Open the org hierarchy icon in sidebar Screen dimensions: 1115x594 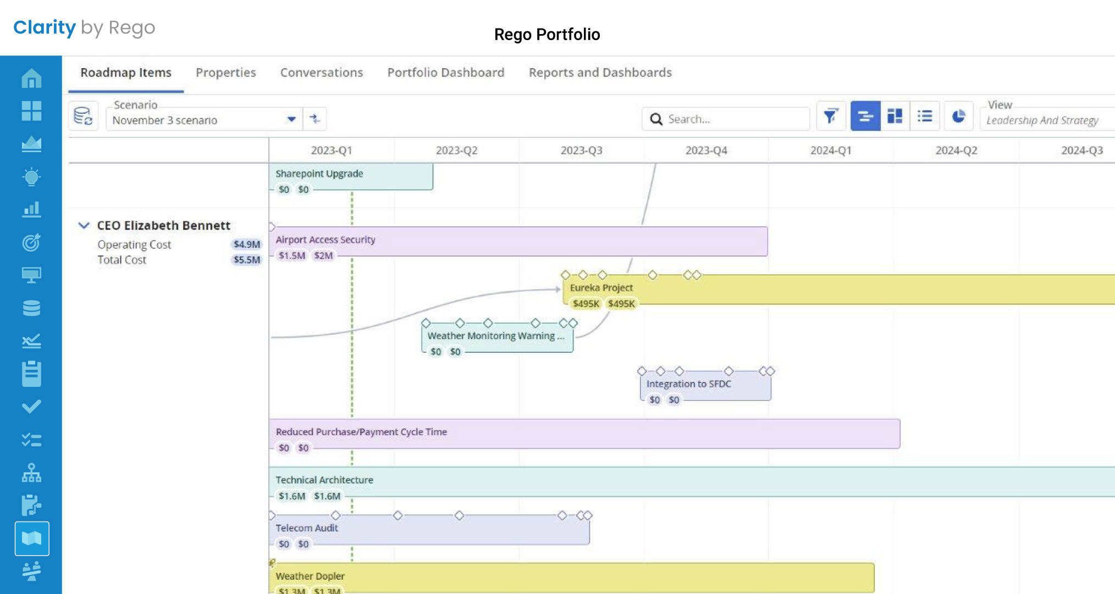click(31, 473)
